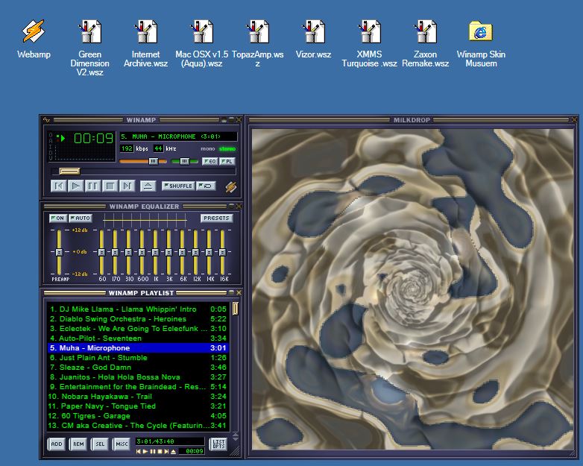This screenshot has width=583, height=466.
Task: Open Mac OSX v1.5 (Aqua).wsz skin
Action: tap(201, 42)
